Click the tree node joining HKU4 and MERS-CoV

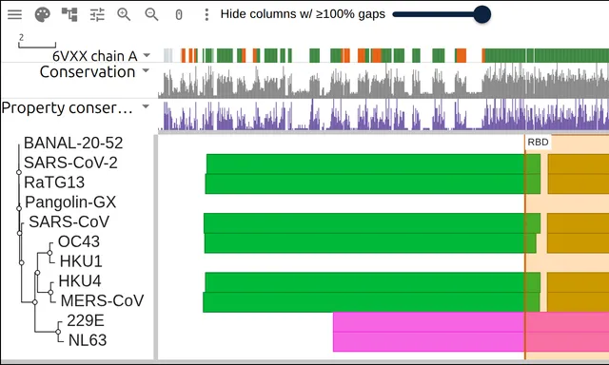(x=50, y=292)
